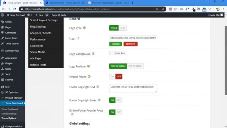Open a new browser tab
Viewport: 227px width, 128px height.
point(132,3)
